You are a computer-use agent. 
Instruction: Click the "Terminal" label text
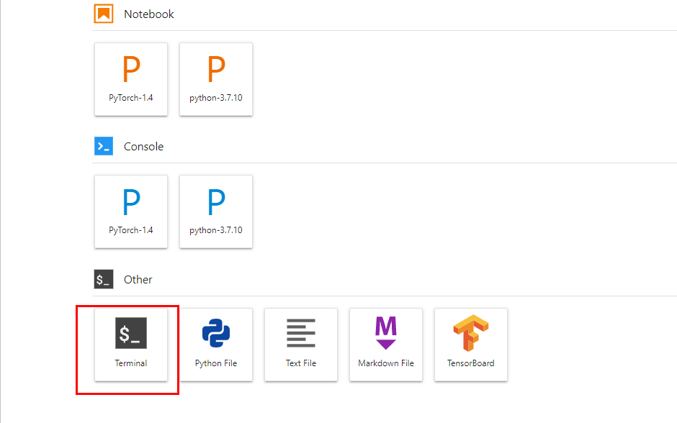(131, 363)
